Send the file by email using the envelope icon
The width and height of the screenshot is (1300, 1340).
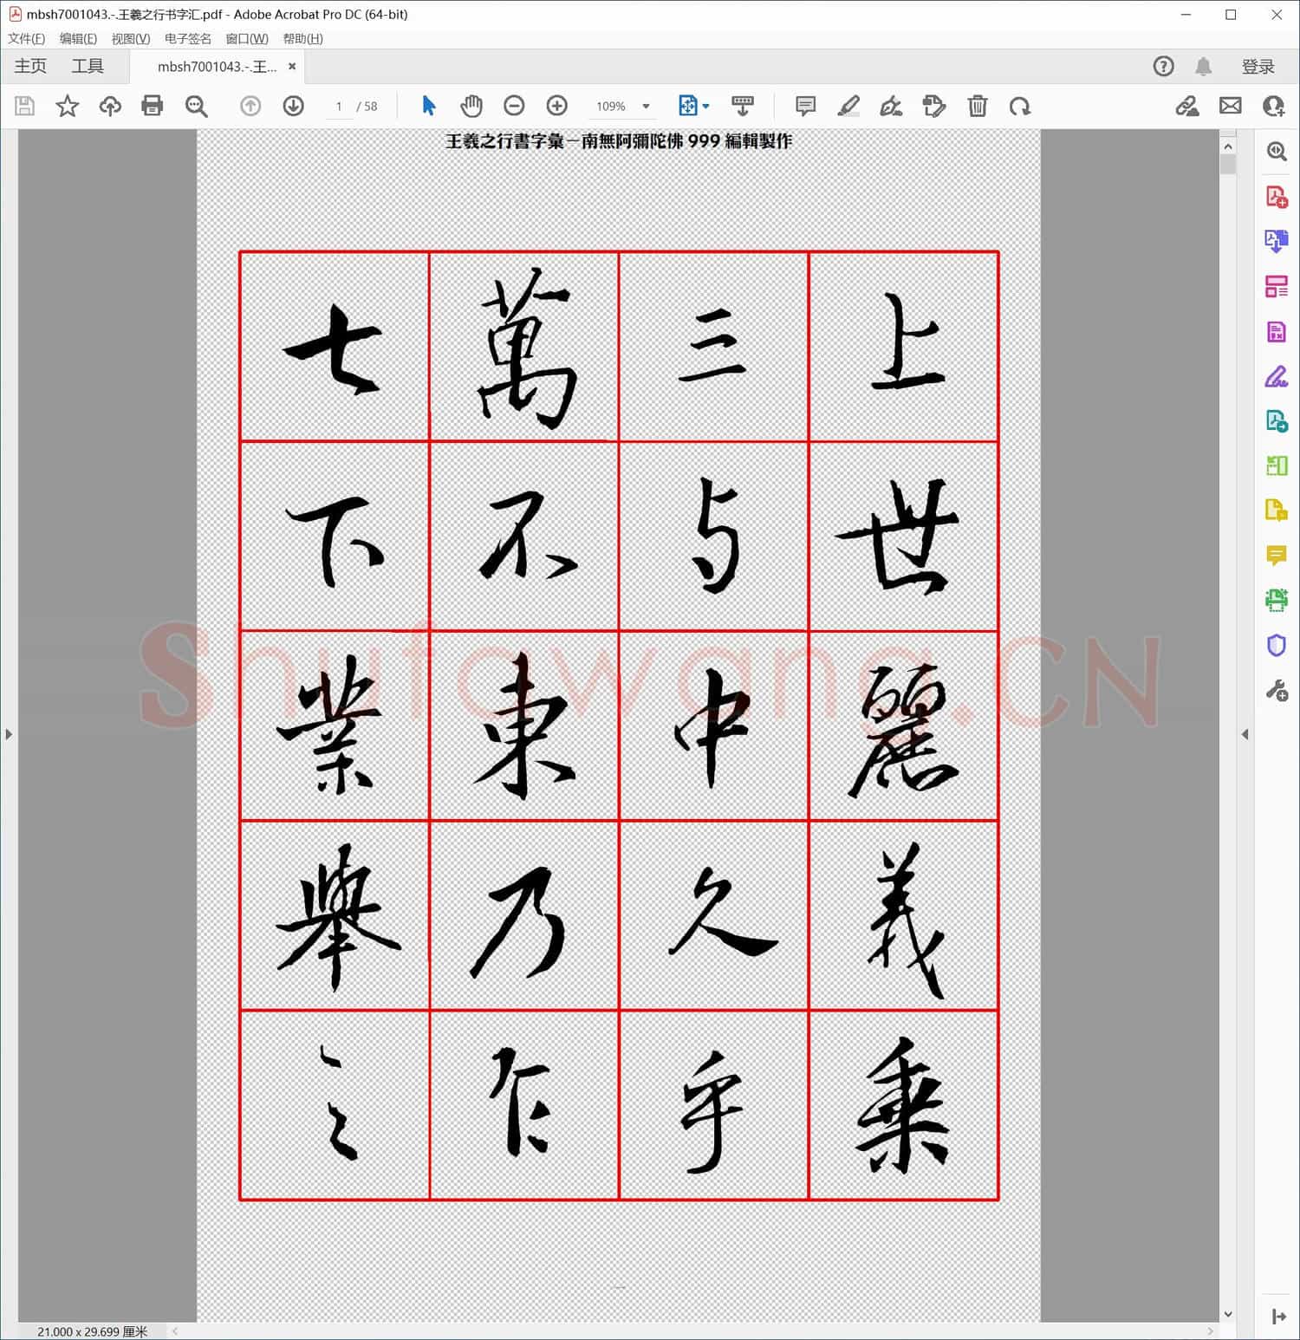click(x=1231, y=106)
